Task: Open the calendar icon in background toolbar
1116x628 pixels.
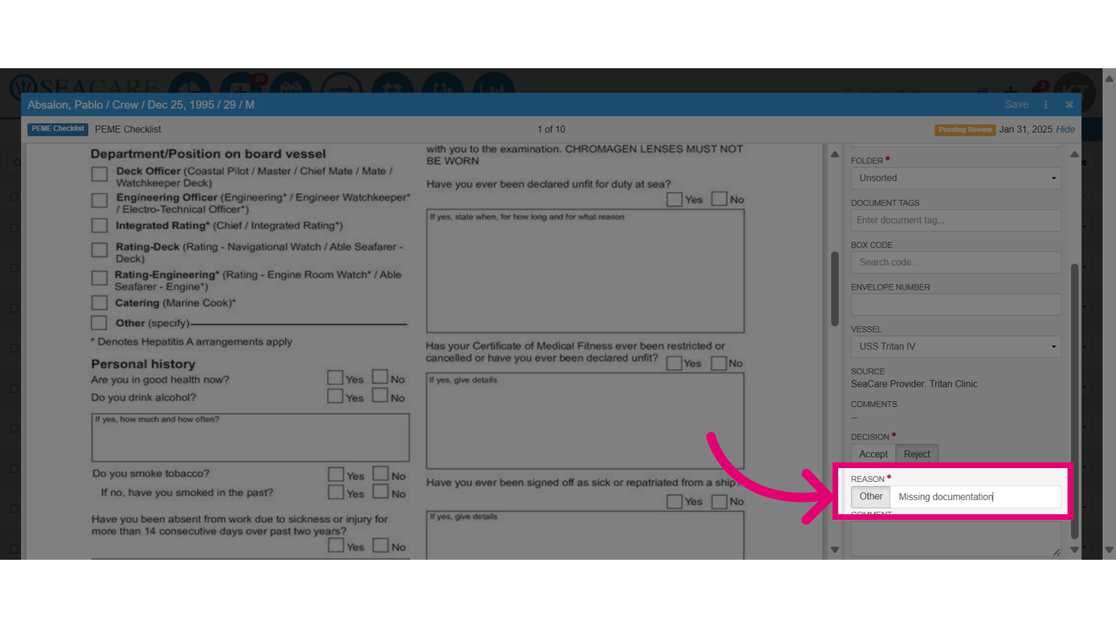Action: click(x=291, y=83)
